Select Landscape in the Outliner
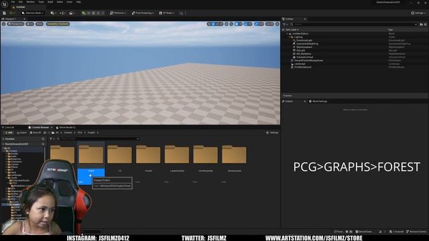This screenshot has width=429, height=241. pos(300,64)
